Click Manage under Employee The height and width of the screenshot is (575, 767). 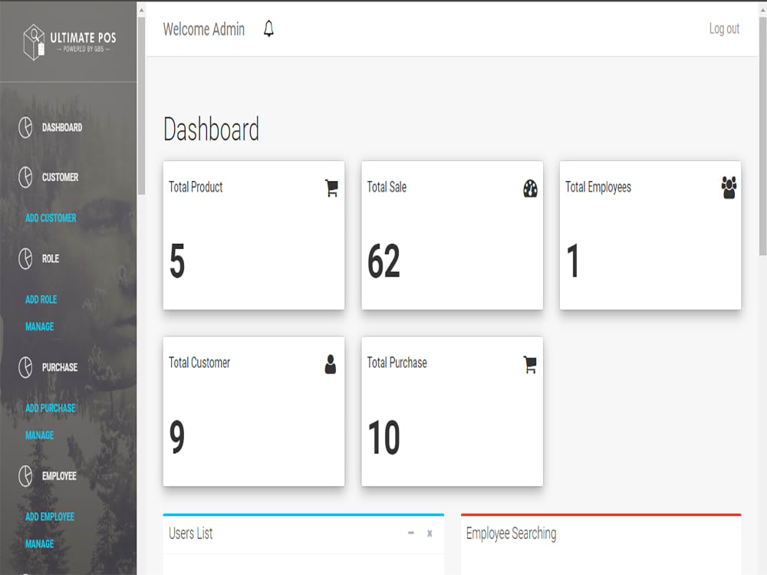coord(40,544)
